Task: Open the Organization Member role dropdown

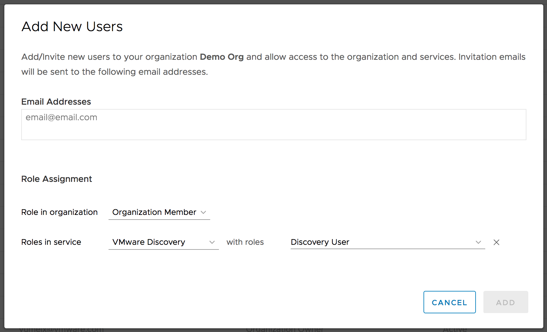Action: click(x=154, y=212)
